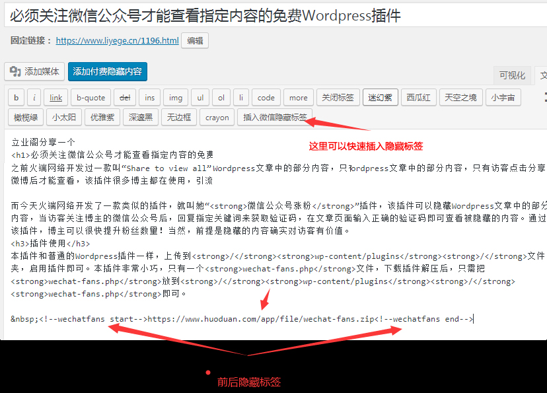
Task: Open the permalink liyege.cn/1196.html
Action: coord(117,41)
